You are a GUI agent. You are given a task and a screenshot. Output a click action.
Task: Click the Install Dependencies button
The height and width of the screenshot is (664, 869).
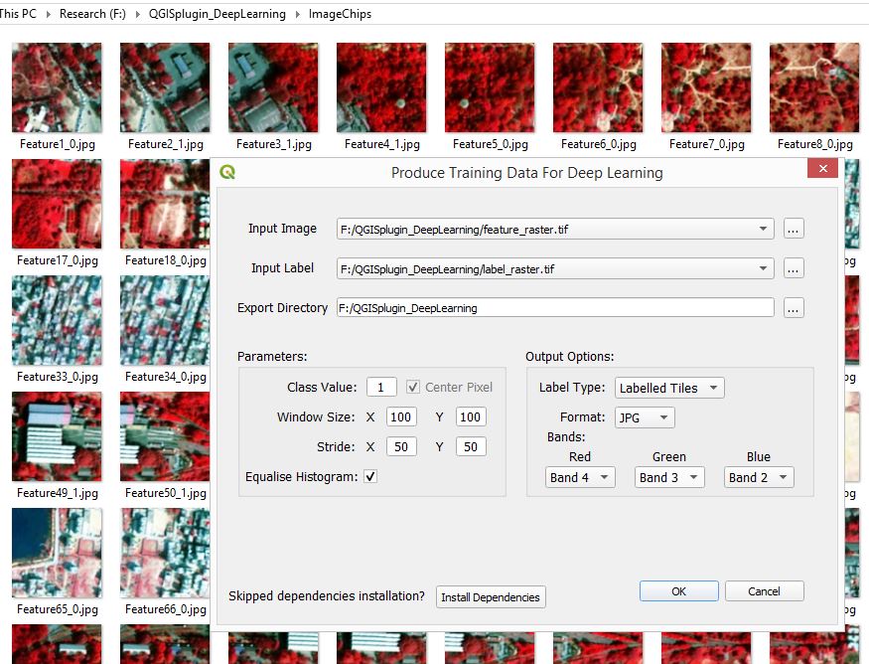pos(490,596)
